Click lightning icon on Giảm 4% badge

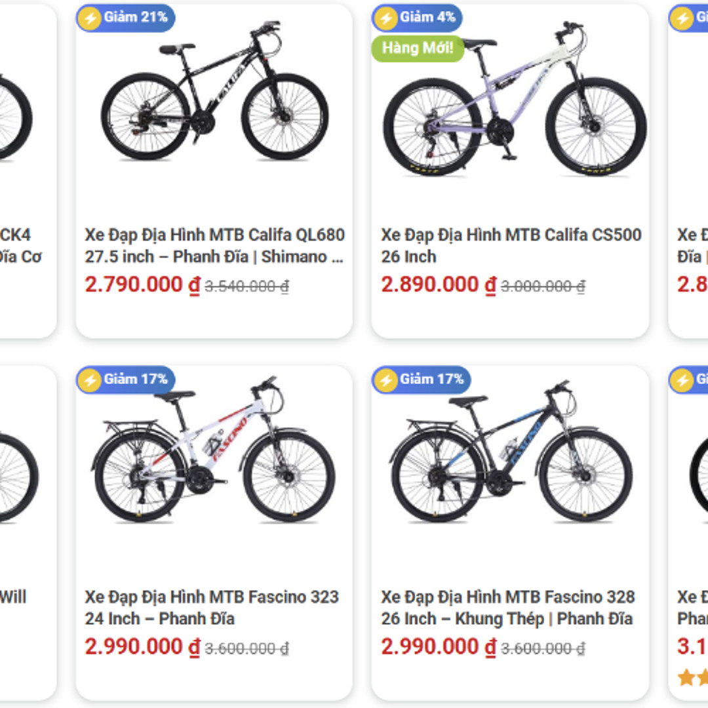[x=385, y=18]
